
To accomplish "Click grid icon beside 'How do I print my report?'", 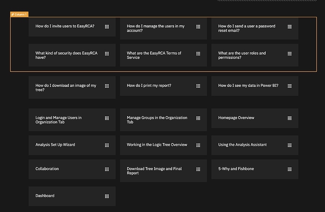I will pos(198,86).
